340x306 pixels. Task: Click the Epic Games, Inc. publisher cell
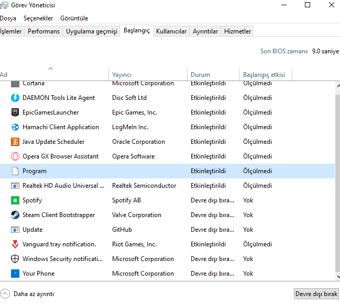click(135, 112)
